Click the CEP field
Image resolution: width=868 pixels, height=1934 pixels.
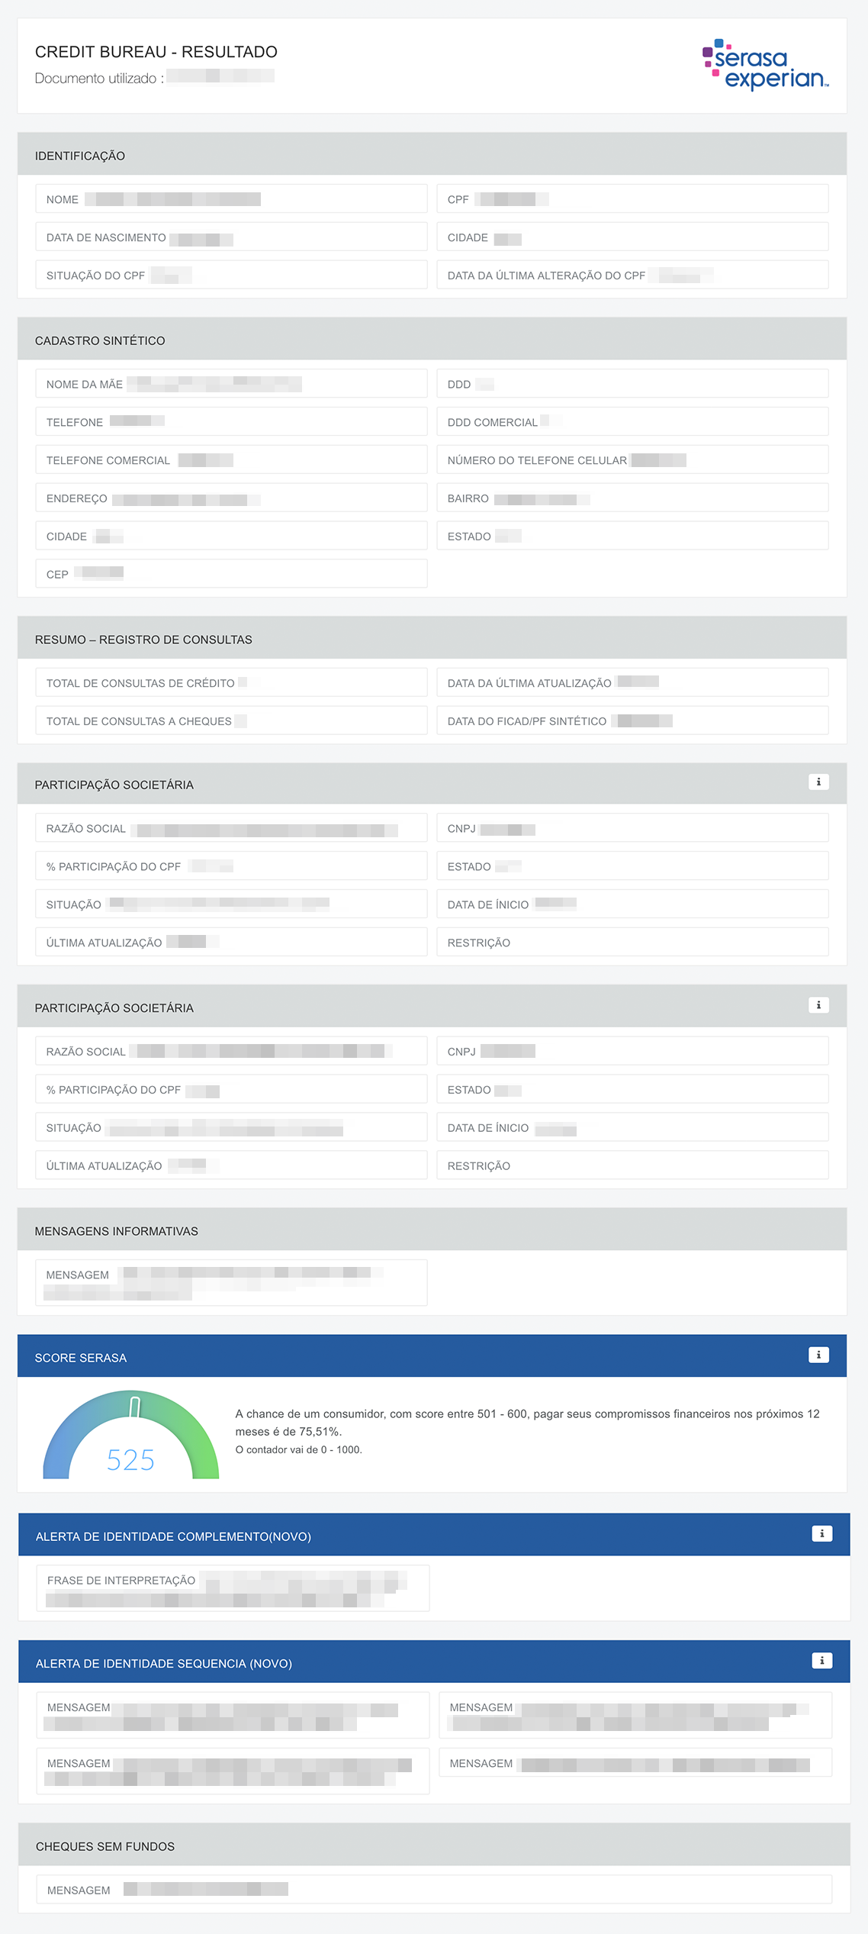pyautogui.click(x=231, y=573)
